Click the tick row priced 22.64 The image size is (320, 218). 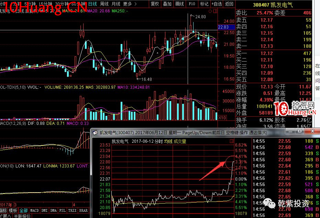pyautogui.click(x=286, y=166)
